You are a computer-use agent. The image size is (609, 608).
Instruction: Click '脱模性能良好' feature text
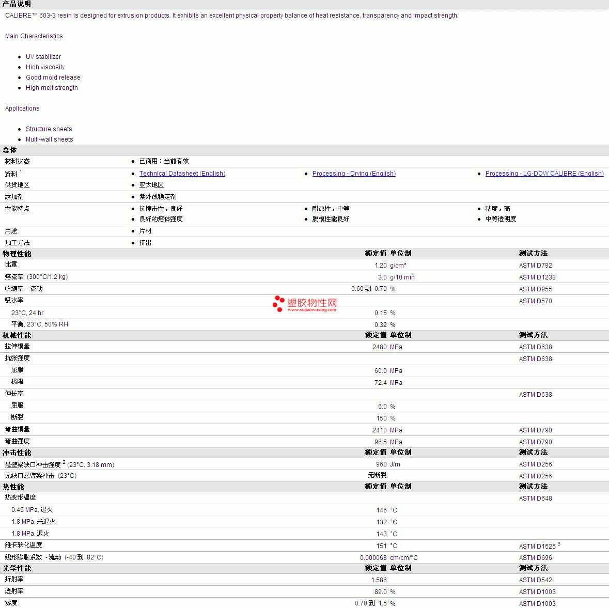tap(331, 219)
